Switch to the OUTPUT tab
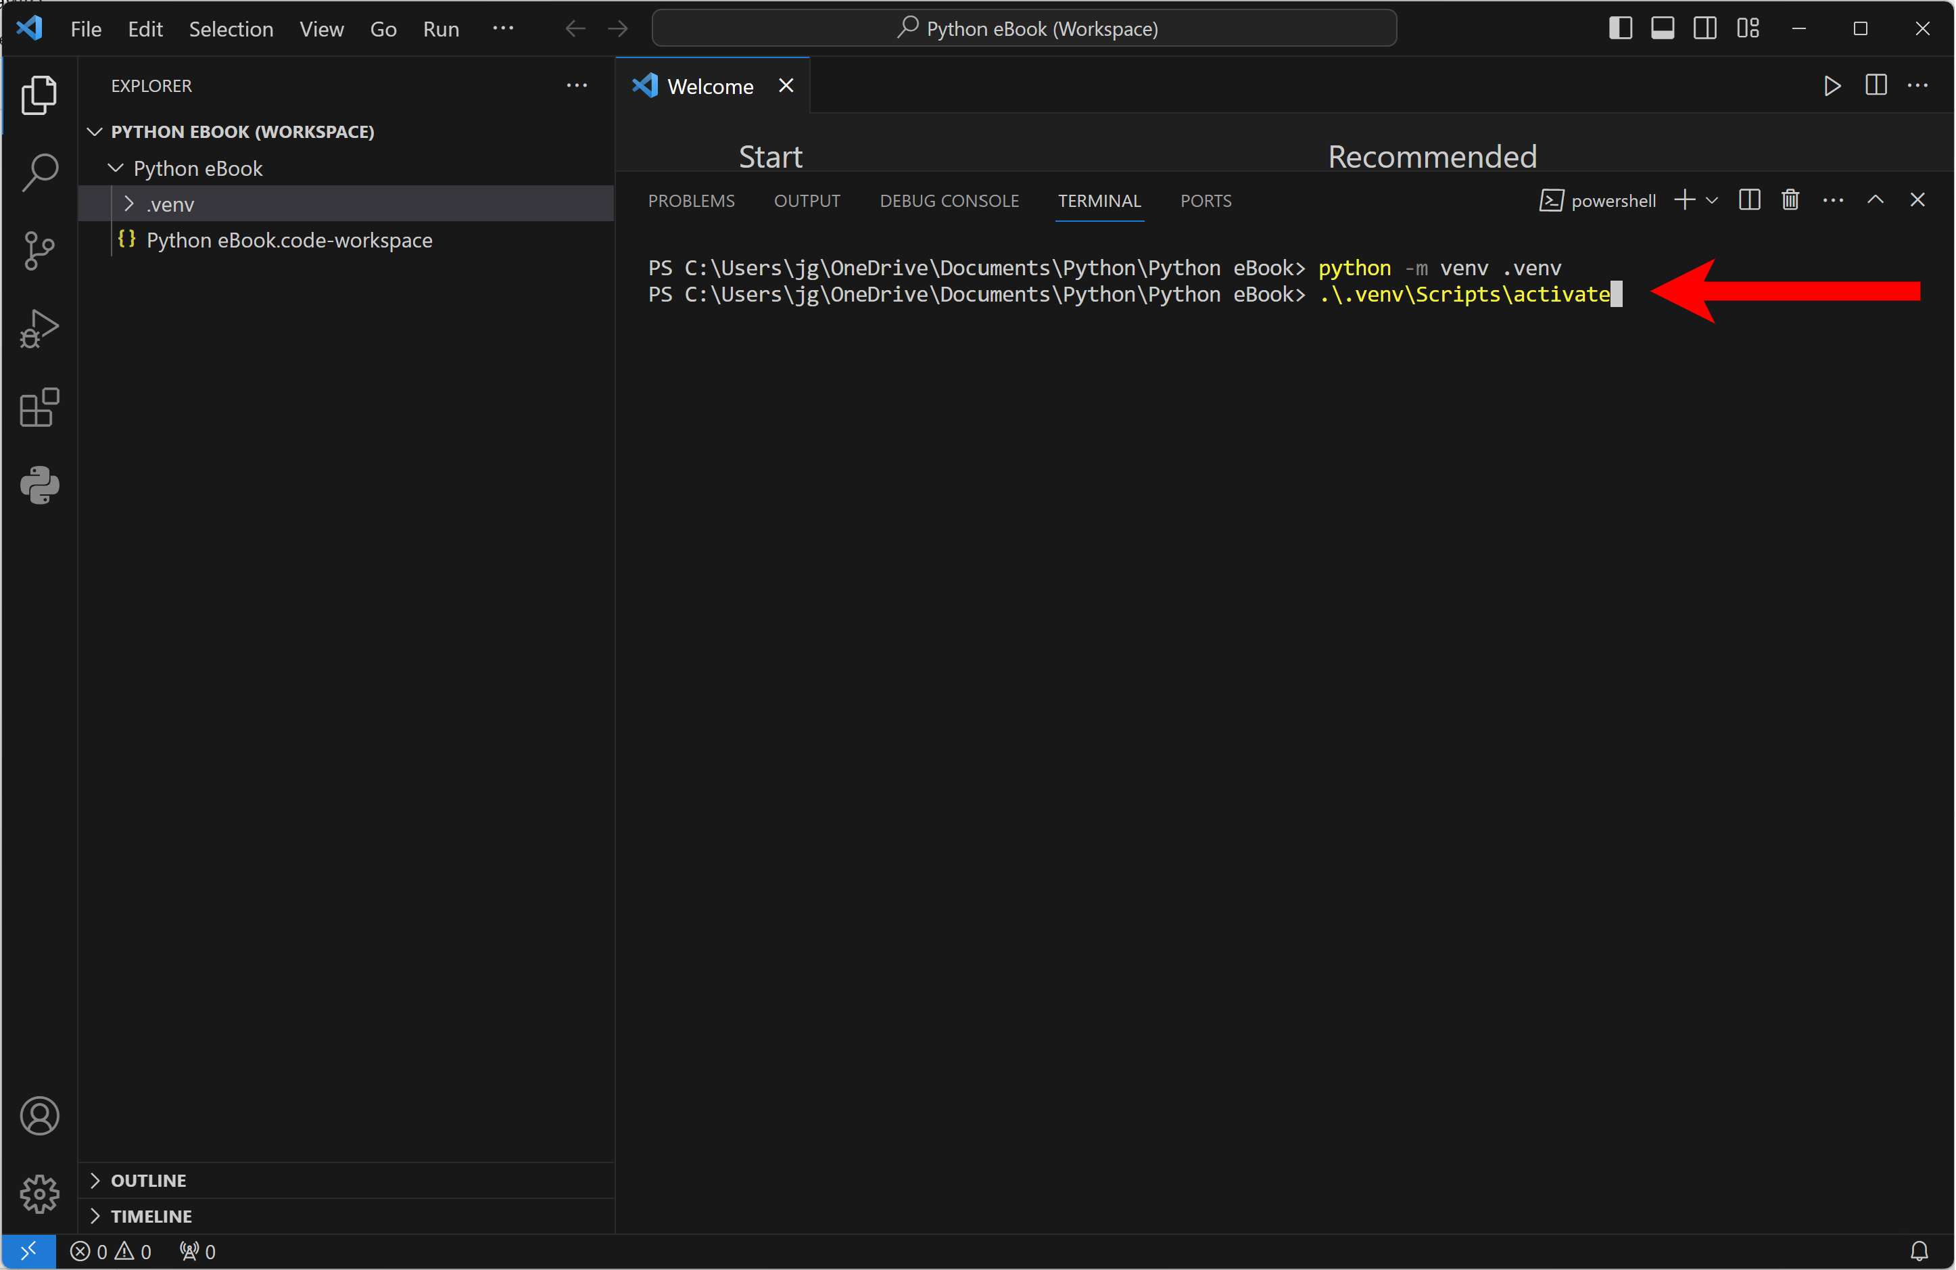The height and width of the screenshot is (1270, 1956). (807, 201)
